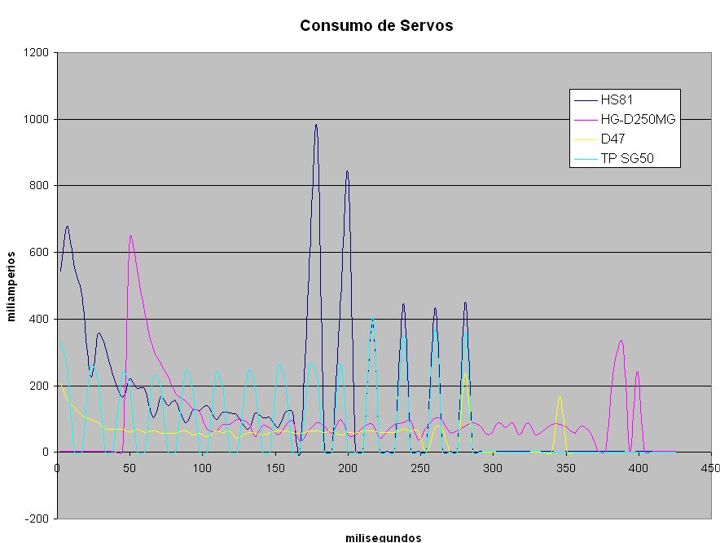Click the magenta HG-D250MG legend line sample
Screen dimensions: 720x543
coord(586,120)
